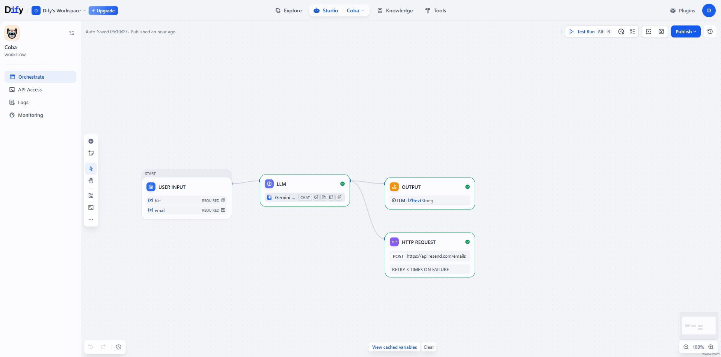Click the Coba app avatar icon
Image resolution: width=721 pixels, height=357 pixels.
pyautogui.click(x=12, y=33)
